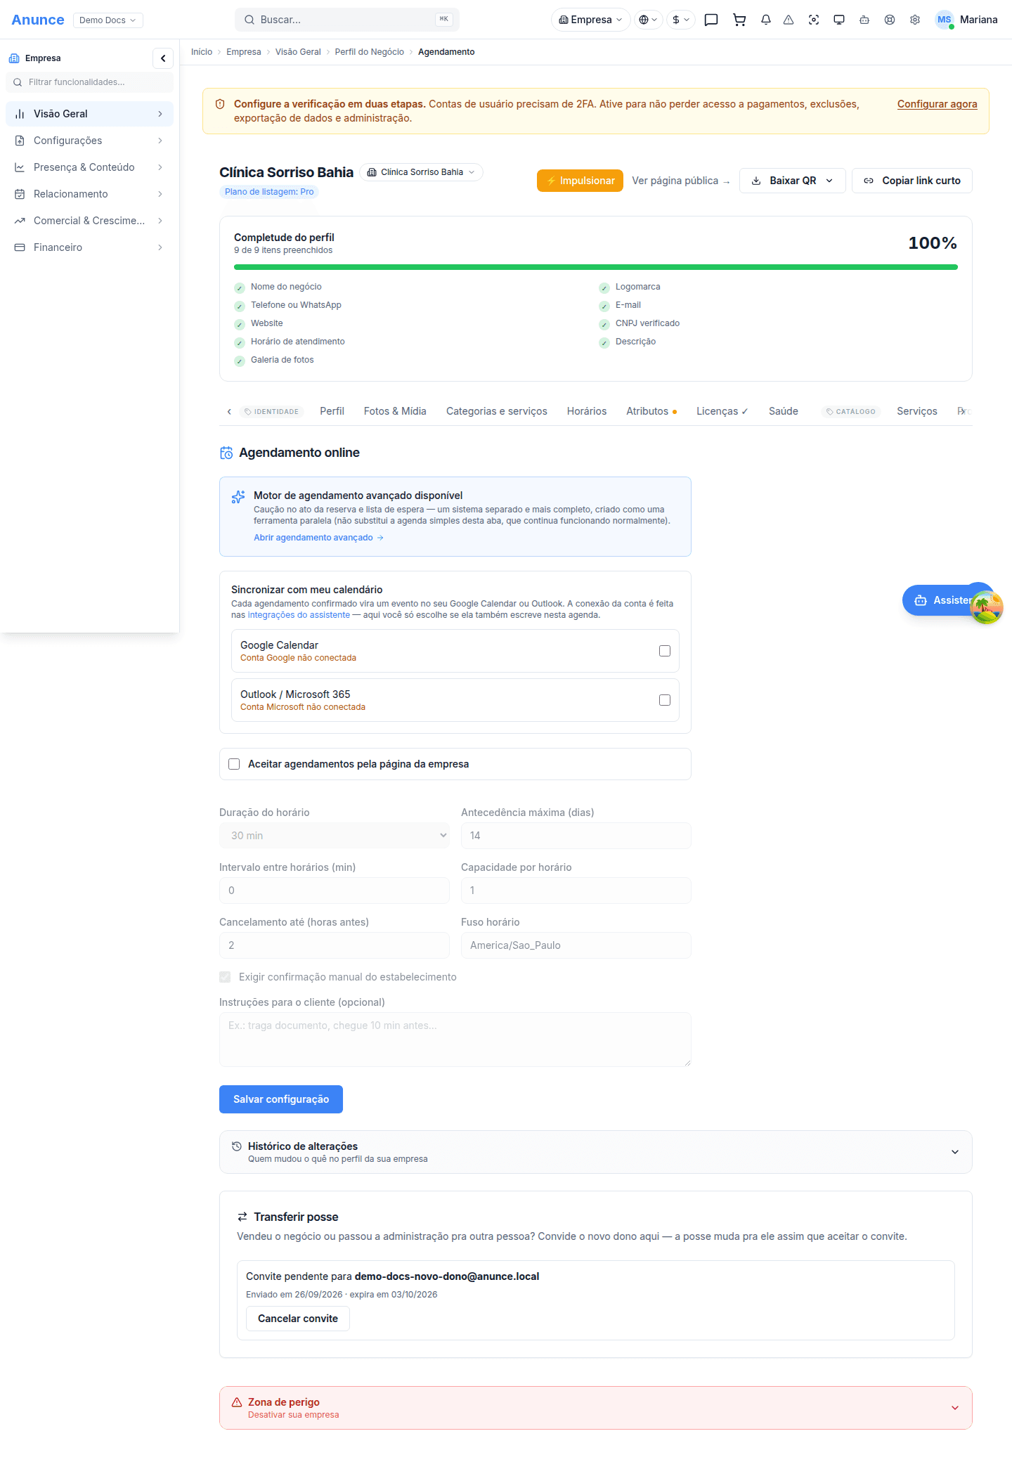Open the chat messages icon
Image resolution: width=1012 pixels, height=1469 pixels.
(711, 20)
